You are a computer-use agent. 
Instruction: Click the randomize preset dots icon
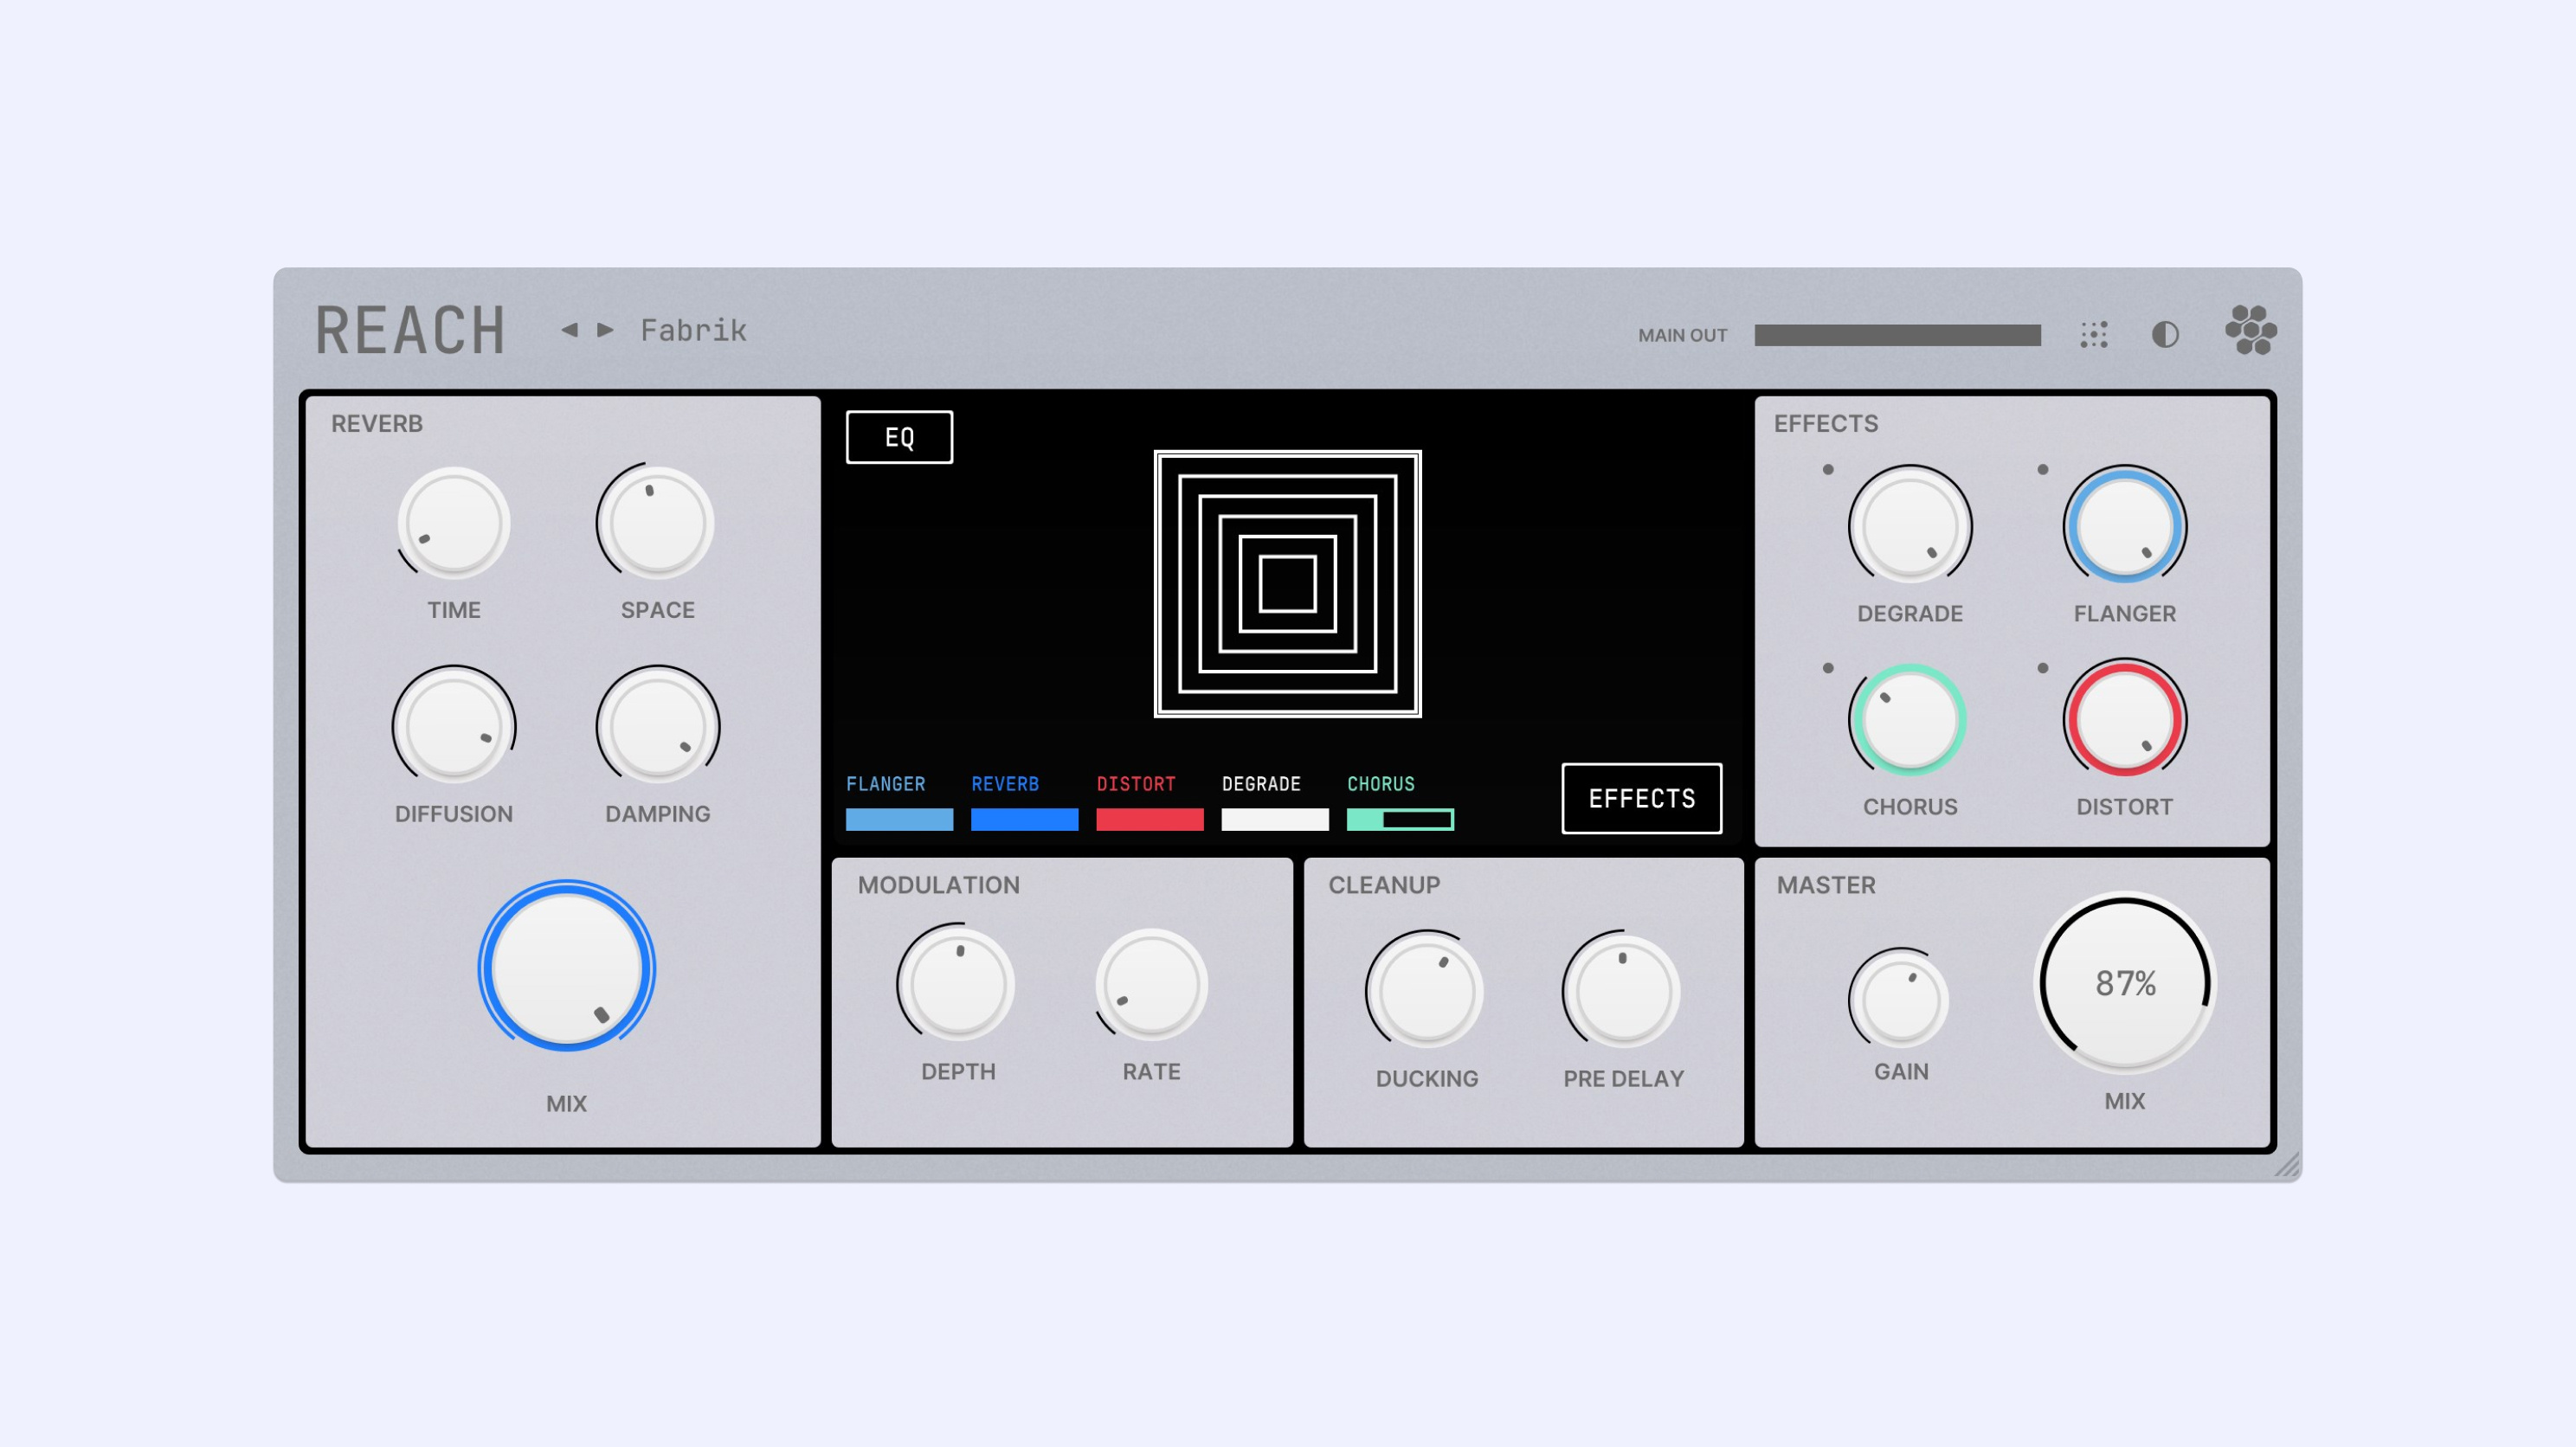[2096, 336]
